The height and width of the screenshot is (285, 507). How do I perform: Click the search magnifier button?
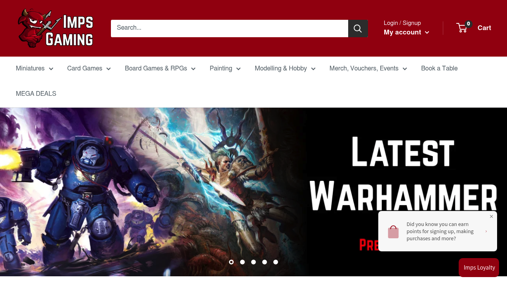(358, 28)
